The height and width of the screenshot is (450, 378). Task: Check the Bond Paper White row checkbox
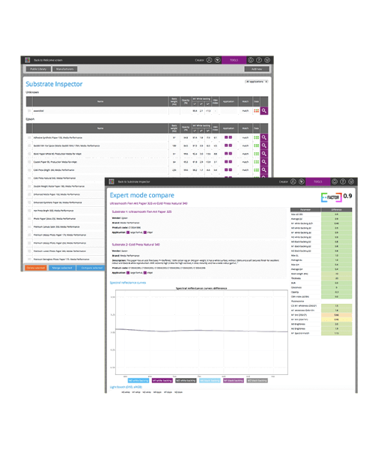pyautogui.click(x=29, y=154)
